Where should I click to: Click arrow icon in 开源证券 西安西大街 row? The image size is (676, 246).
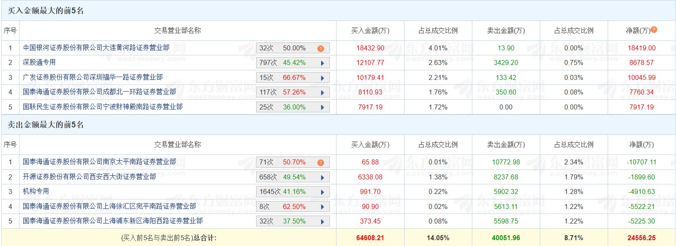pyautogui.click(x=322, y=177)
